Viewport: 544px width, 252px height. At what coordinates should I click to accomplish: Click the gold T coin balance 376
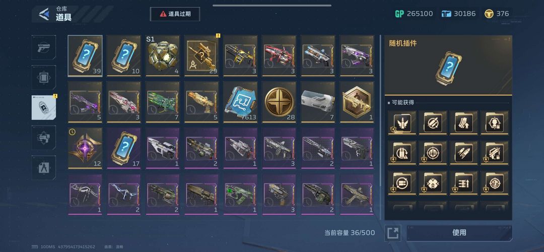(x=497, y=14)
